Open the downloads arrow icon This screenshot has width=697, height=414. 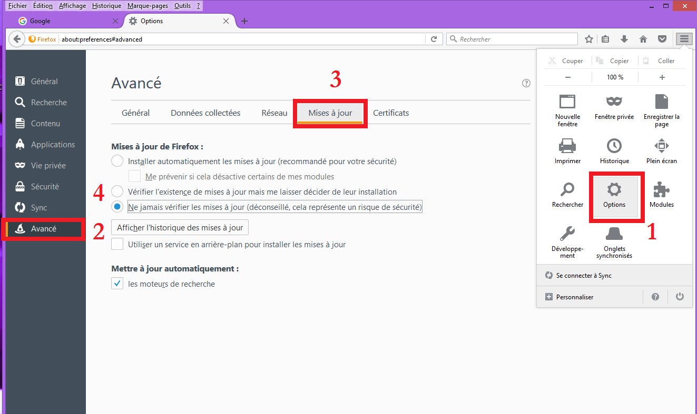(624, 39)
